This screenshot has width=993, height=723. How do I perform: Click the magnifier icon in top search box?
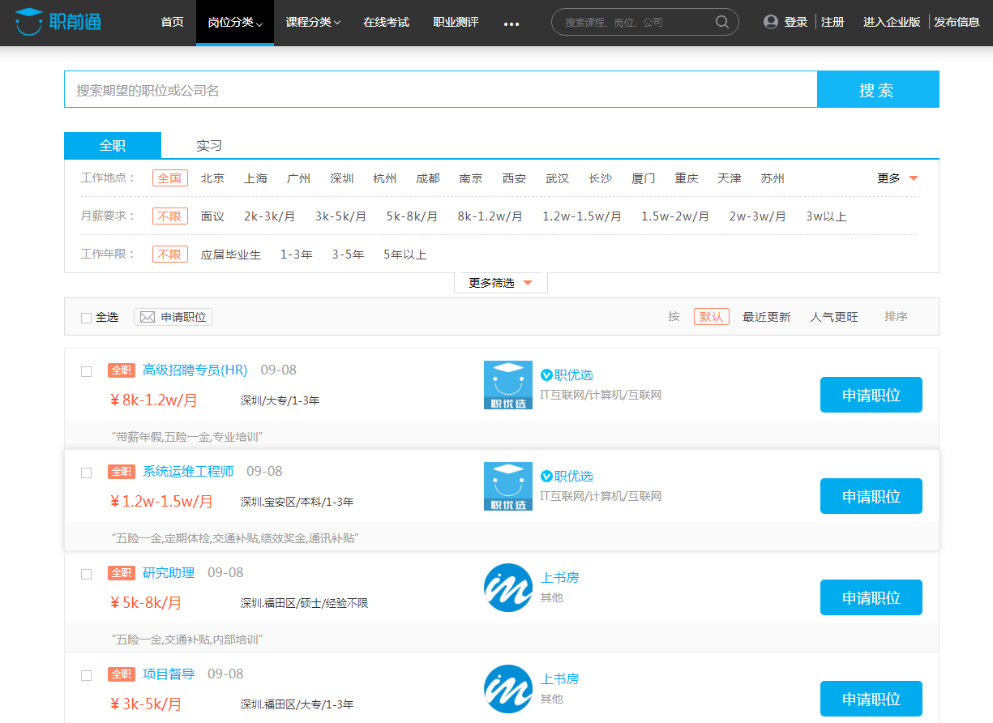tap(721, 22)
